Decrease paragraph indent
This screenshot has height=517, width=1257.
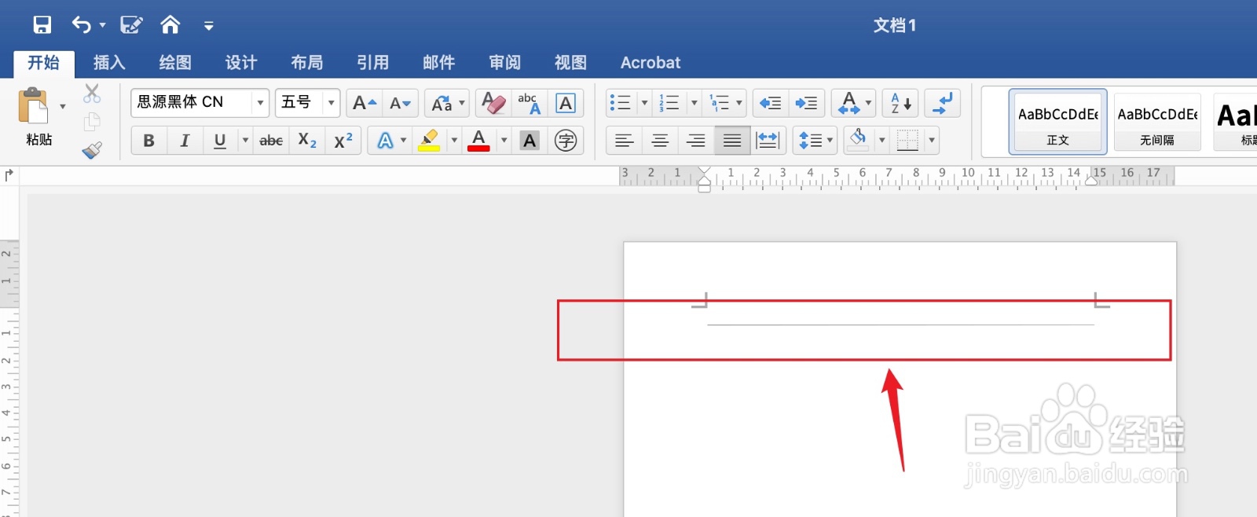pyautogui.click(x=771, y=103)
